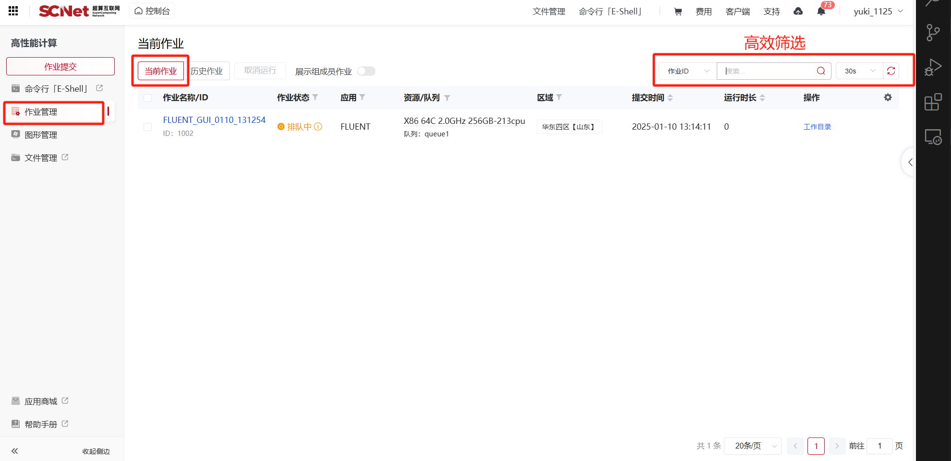Click the 作业提交 button
Image resolution: width=951 pixels, height=461 pixels.
pos(60,66)
